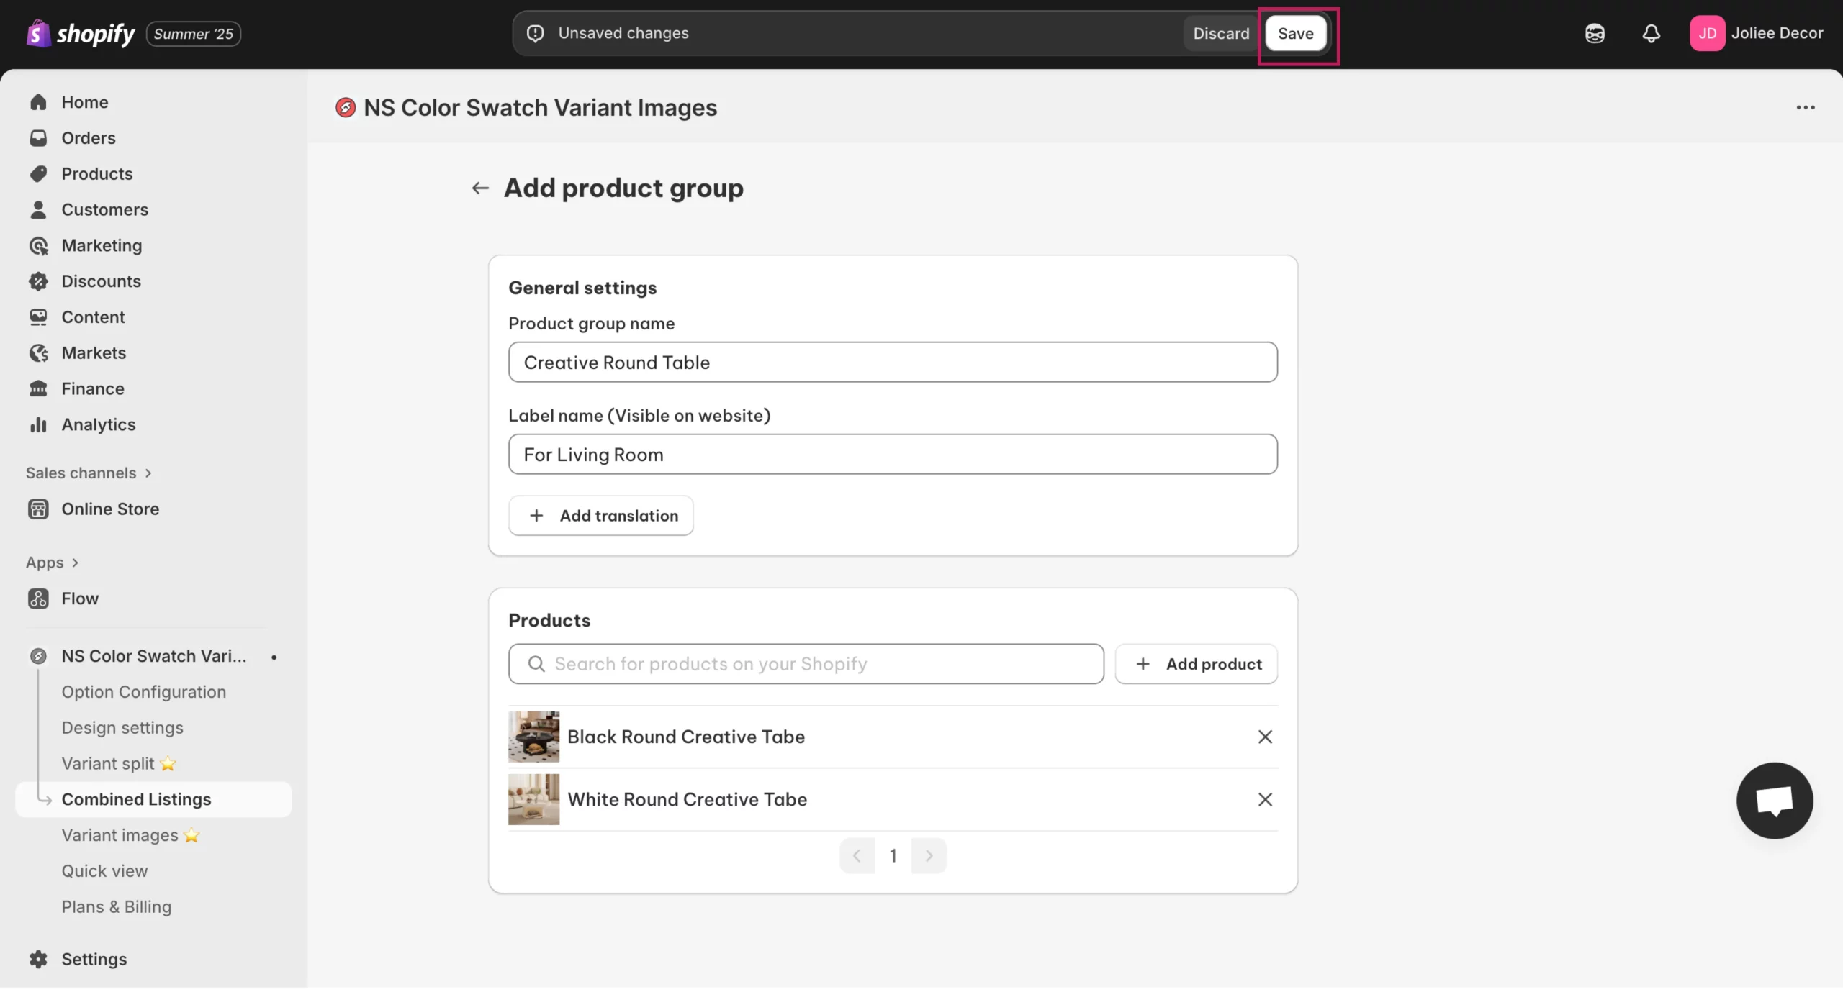Open Variant split submenu item
1843x992 pixels.
click(119, 764)
